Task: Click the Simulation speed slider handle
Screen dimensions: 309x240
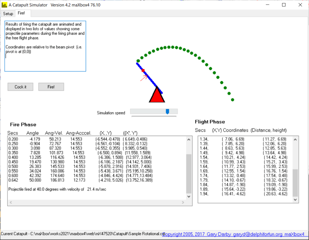Action: click(x=167, y=112)
